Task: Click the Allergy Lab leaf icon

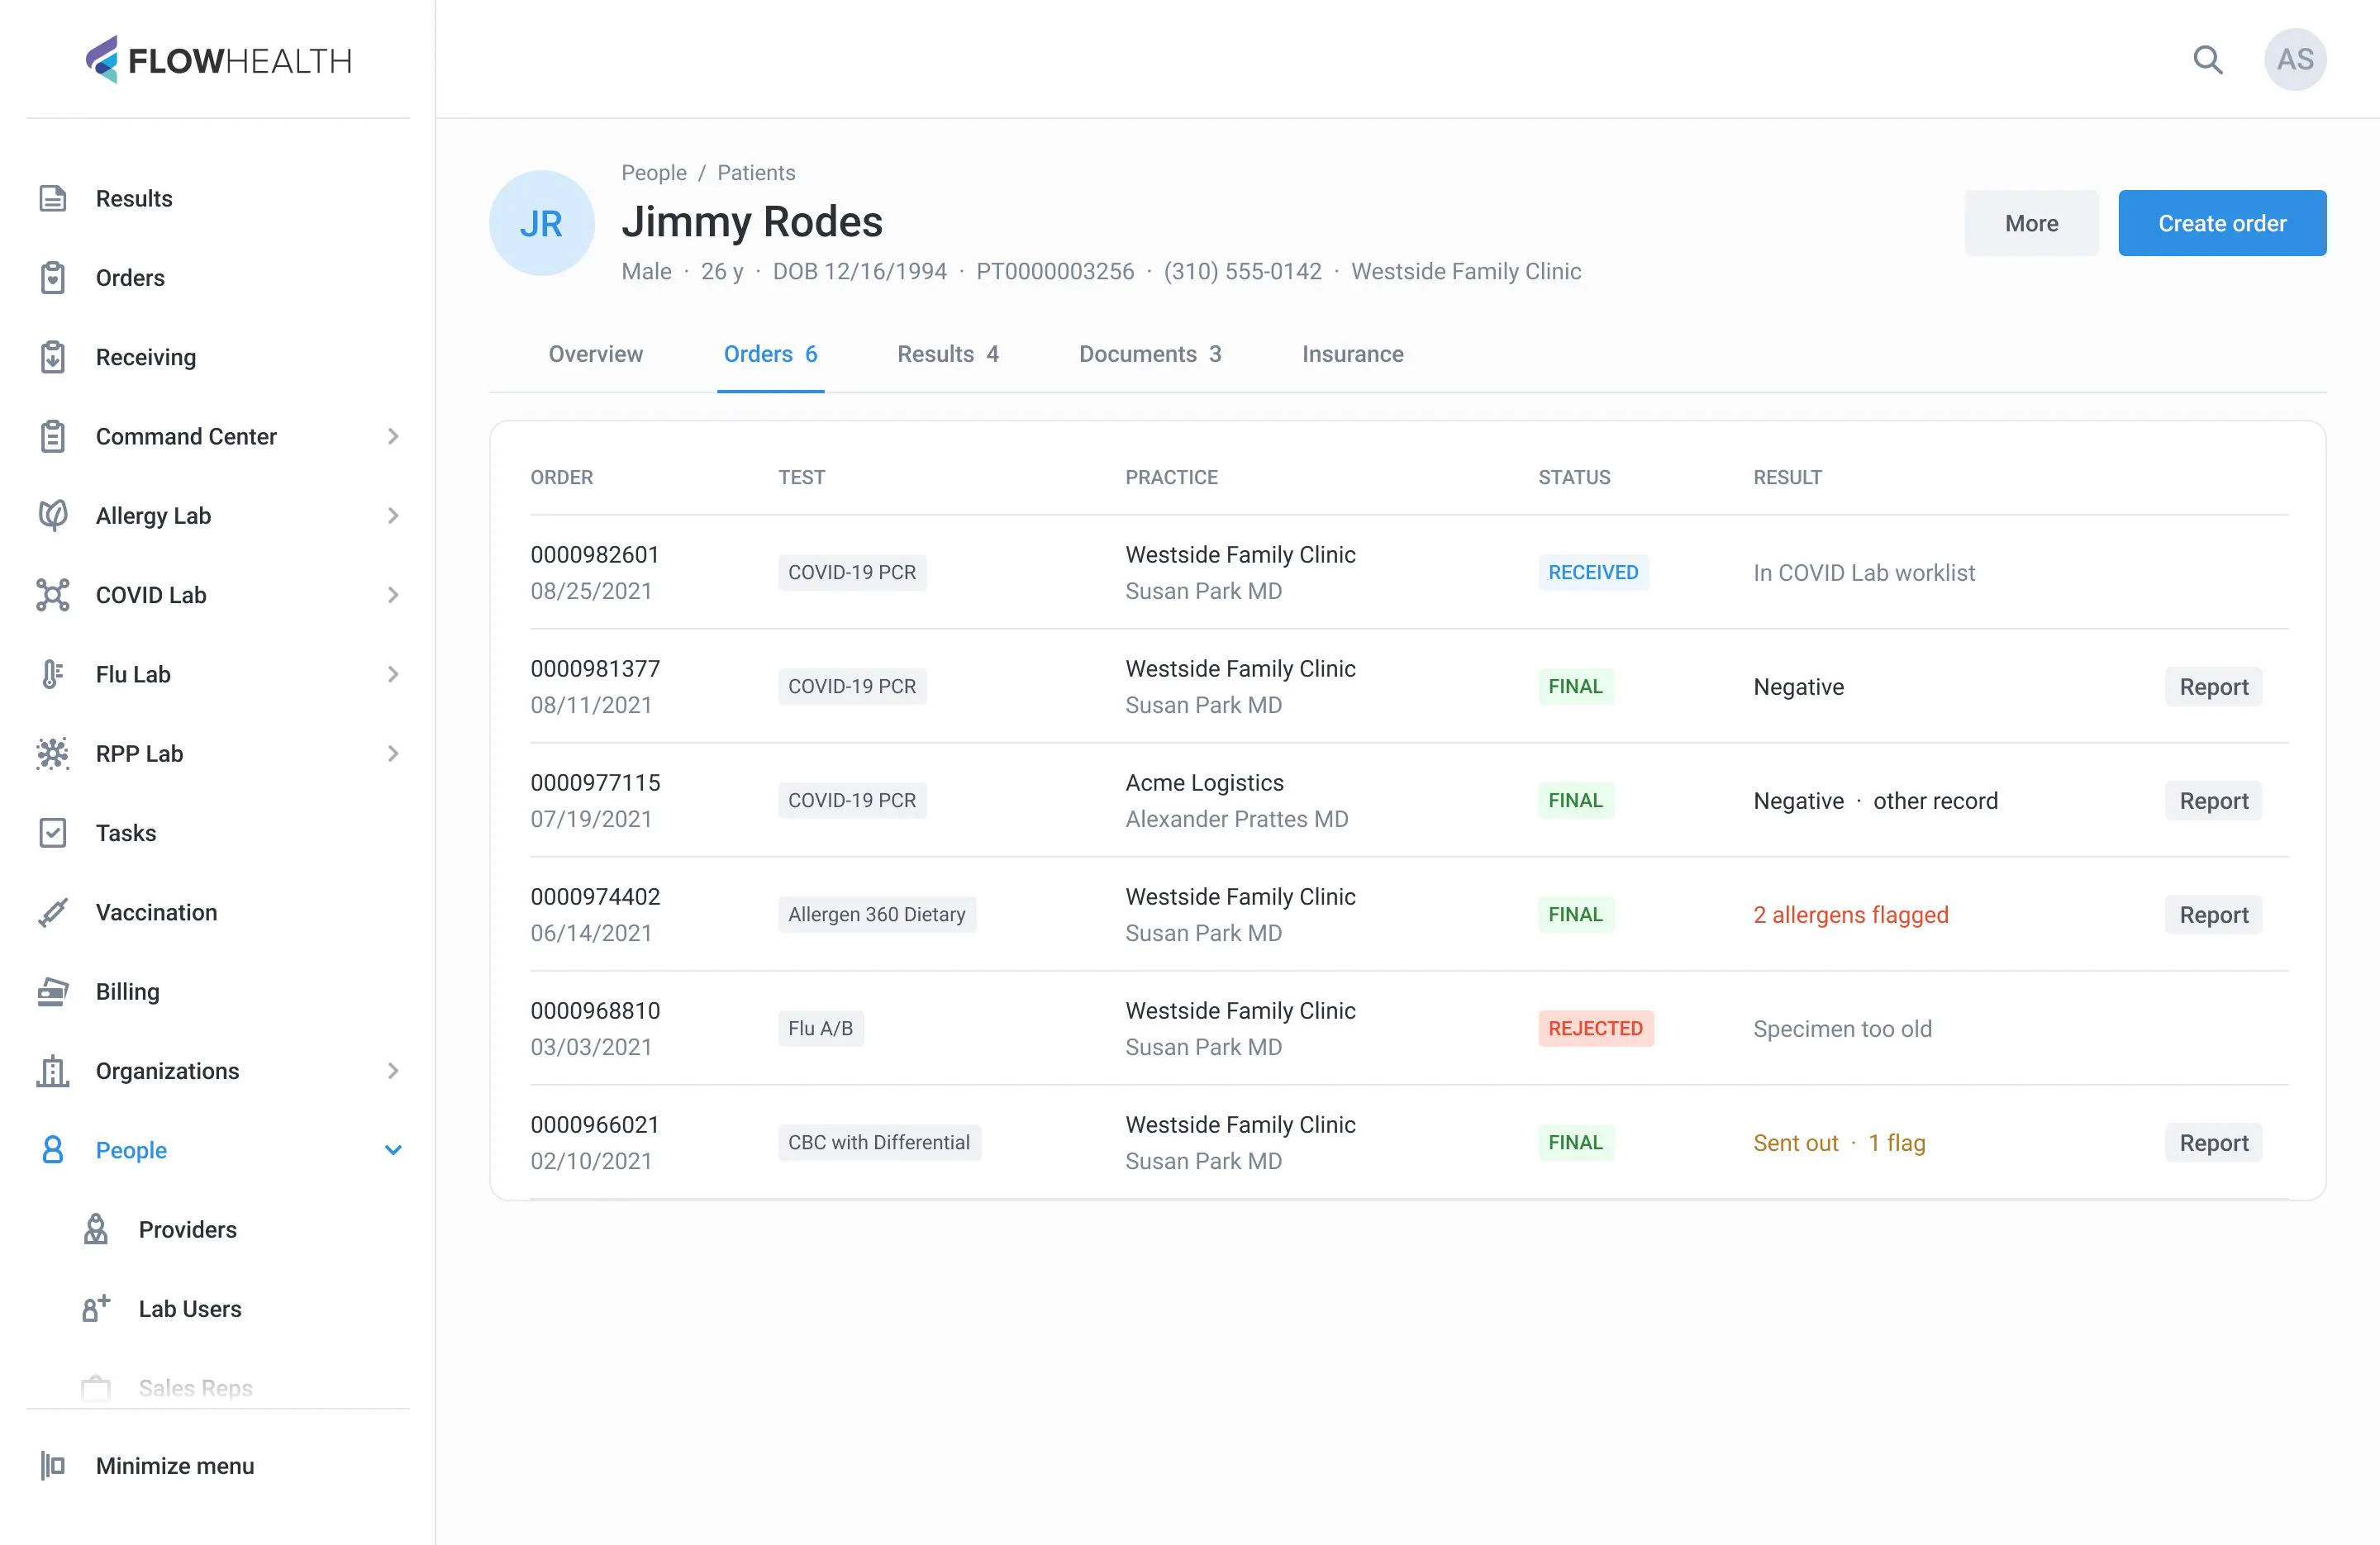Action: click(53, 516)
